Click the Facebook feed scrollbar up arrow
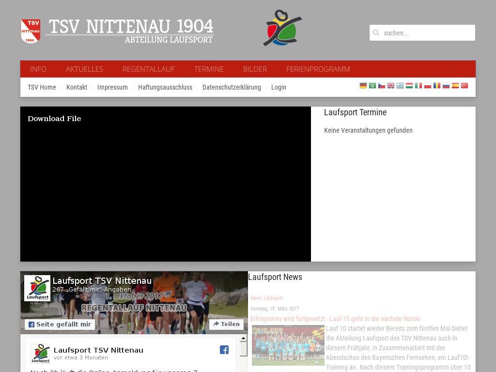Screen dimensions: 496x372 coord(243,338)
